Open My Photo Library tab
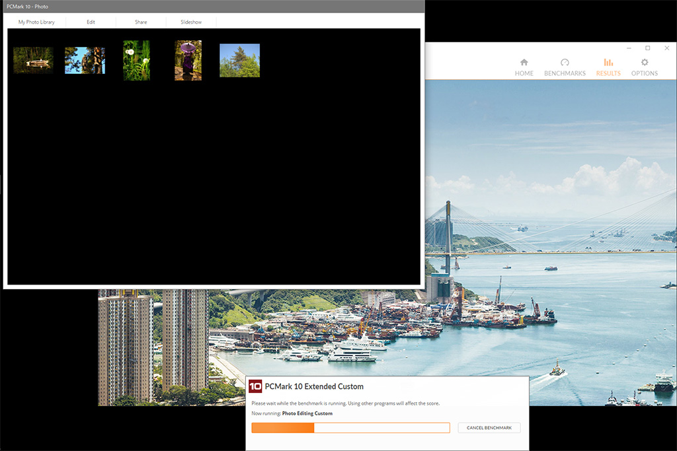 (x=37, y=22)
